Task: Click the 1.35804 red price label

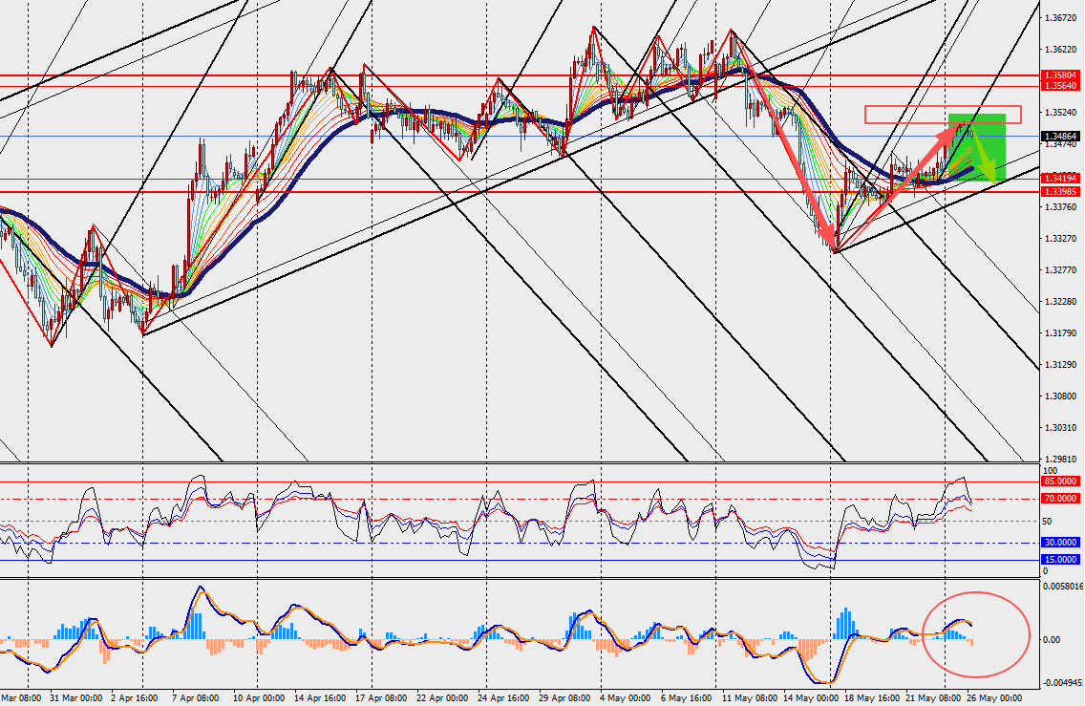Action: [1061, 75]
